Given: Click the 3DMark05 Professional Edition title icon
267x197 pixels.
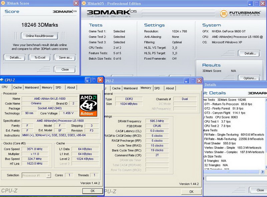Looking at the screenshot, I should pos(84,3).
